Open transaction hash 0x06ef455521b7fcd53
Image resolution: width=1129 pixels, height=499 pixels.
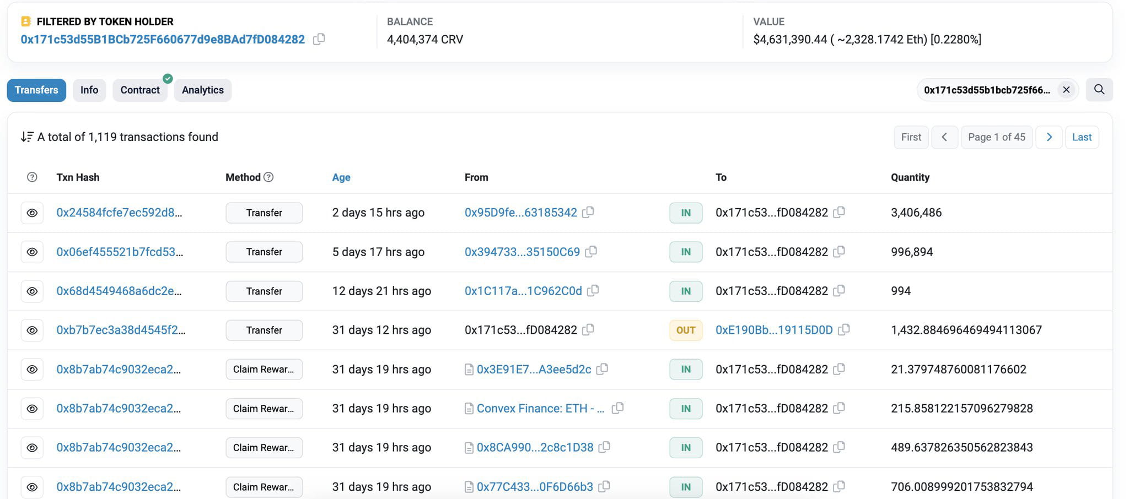[x=120, y=252]
